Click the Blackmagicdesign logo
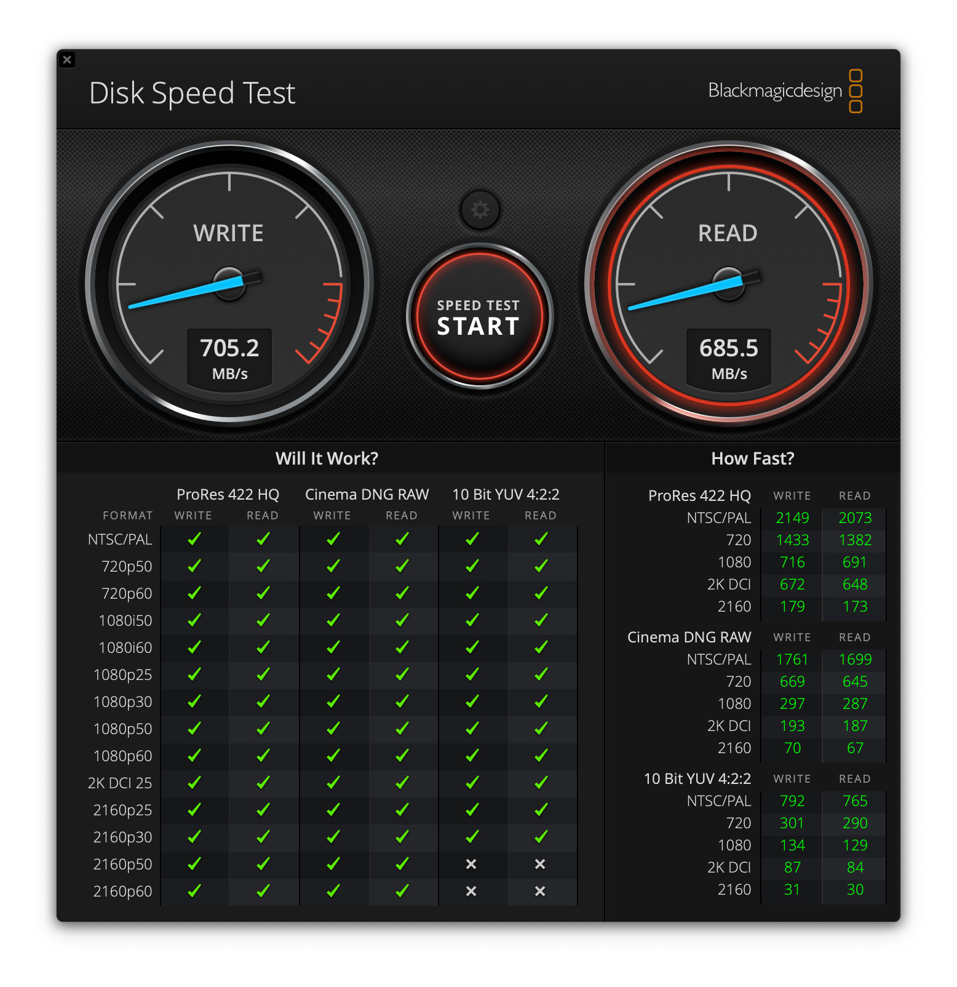Screen dimensions: 957x987 pyautogui.click(x=785, y=91)
